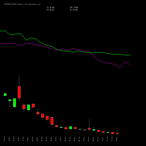Image resolution: width=146 pixels, height=146 pixels.
Task: Click the 17 Dec date label
Action: click(18, 139)
